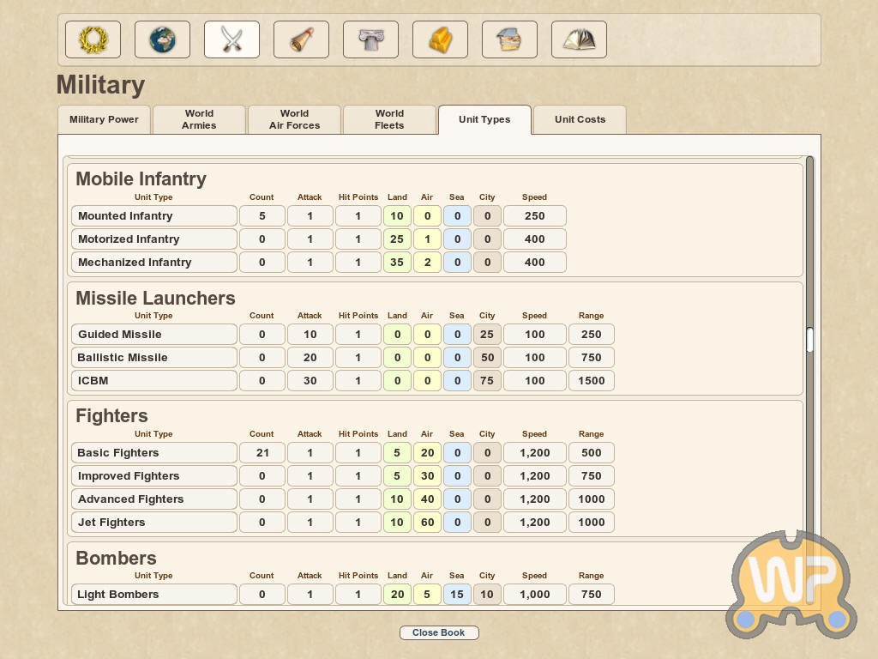Click the stone column icon
The image size is (878, 659).
370,39
